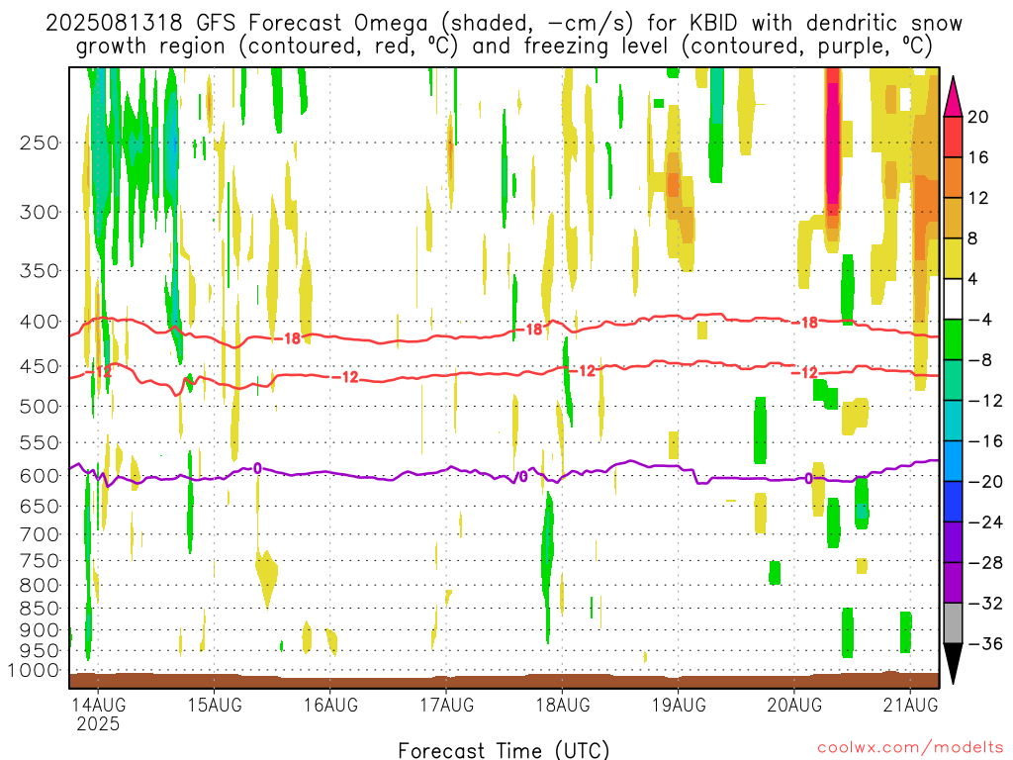Click the 750 pressure level label
This screenshot has width=1013, height=760.
coord(40,561)
